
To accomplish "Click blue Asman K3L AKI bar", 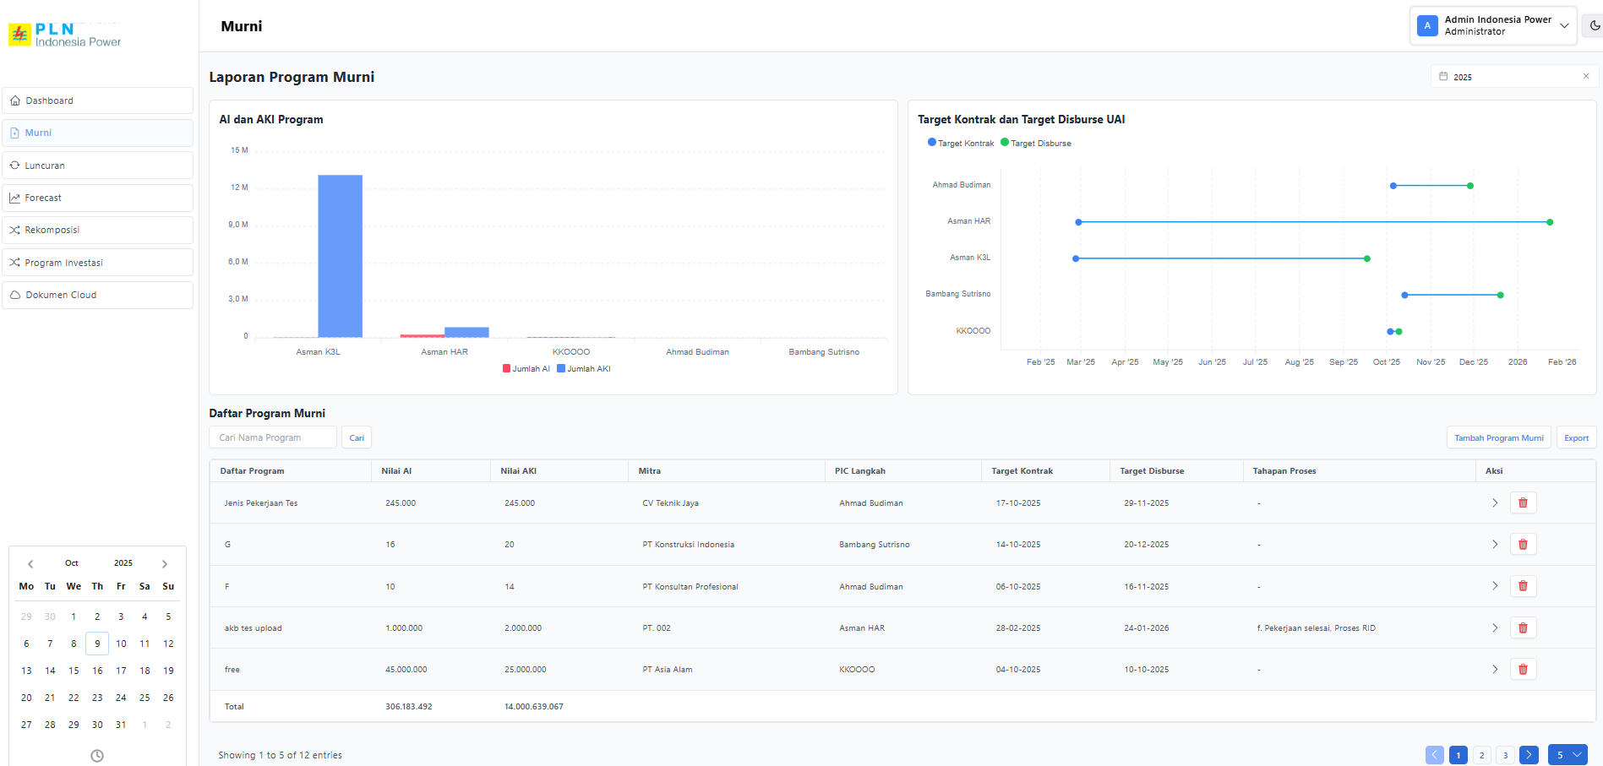I will [x=340, y=256].
